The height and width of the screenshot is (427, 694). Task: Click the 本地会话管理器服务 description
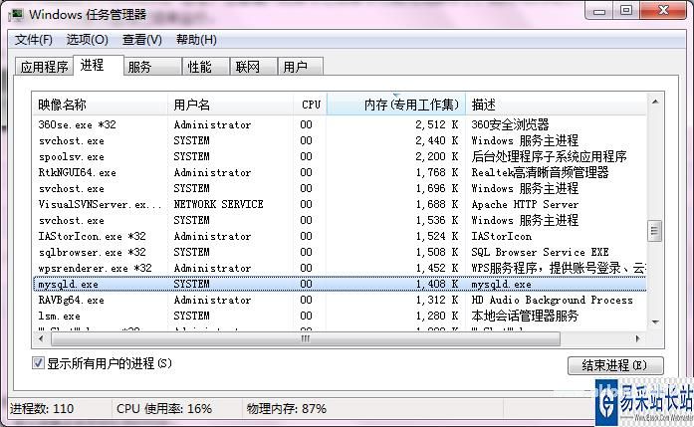[x=525, y=316]
